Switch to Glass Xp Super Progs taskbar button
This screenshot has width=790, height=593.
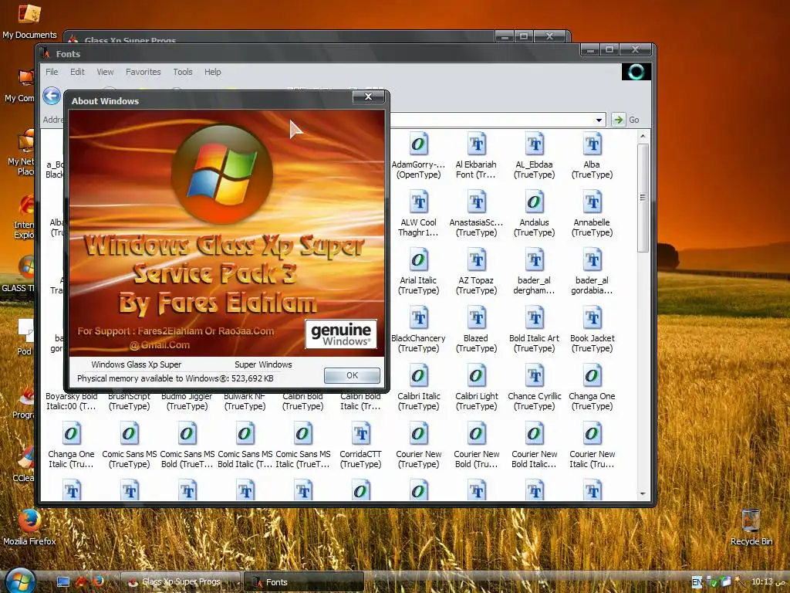pos(179,581)
